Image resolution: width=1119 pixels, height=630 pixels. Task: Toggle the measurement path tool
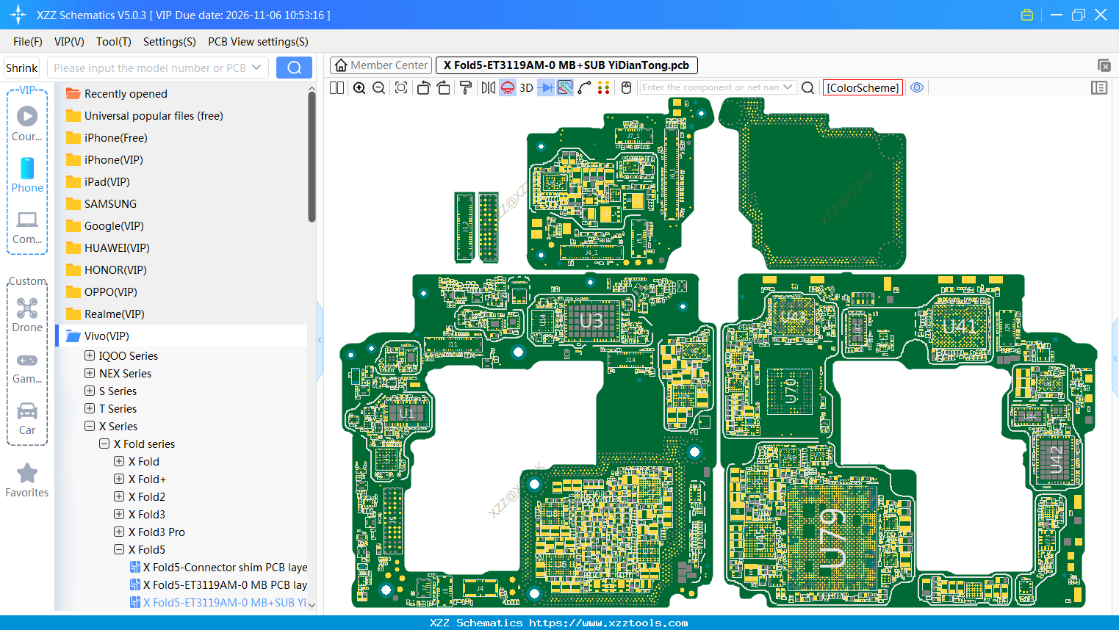click(564, 87)
